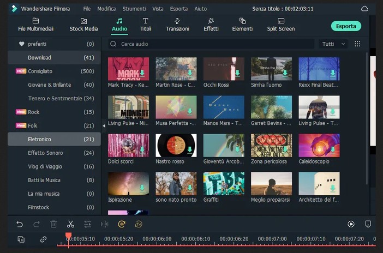The image size is (383, 253).
Task: Toggle the link clips icon
Action: [x=43, y=239]
